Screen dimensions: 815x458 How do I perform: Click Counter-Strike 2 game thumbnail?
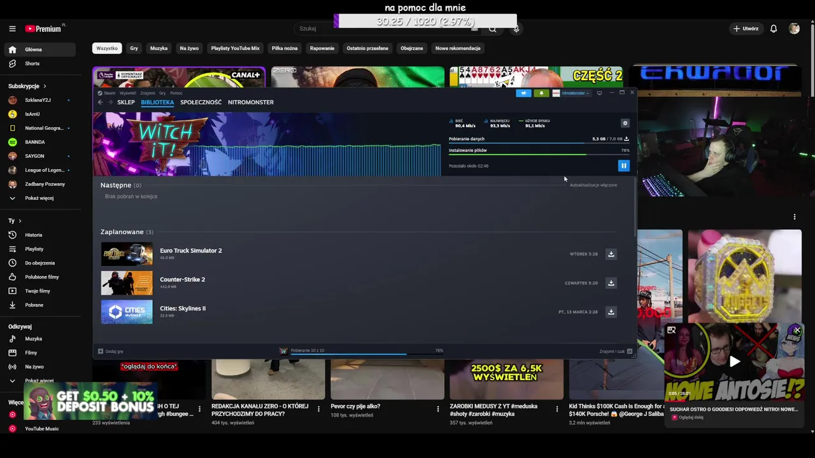127,283
